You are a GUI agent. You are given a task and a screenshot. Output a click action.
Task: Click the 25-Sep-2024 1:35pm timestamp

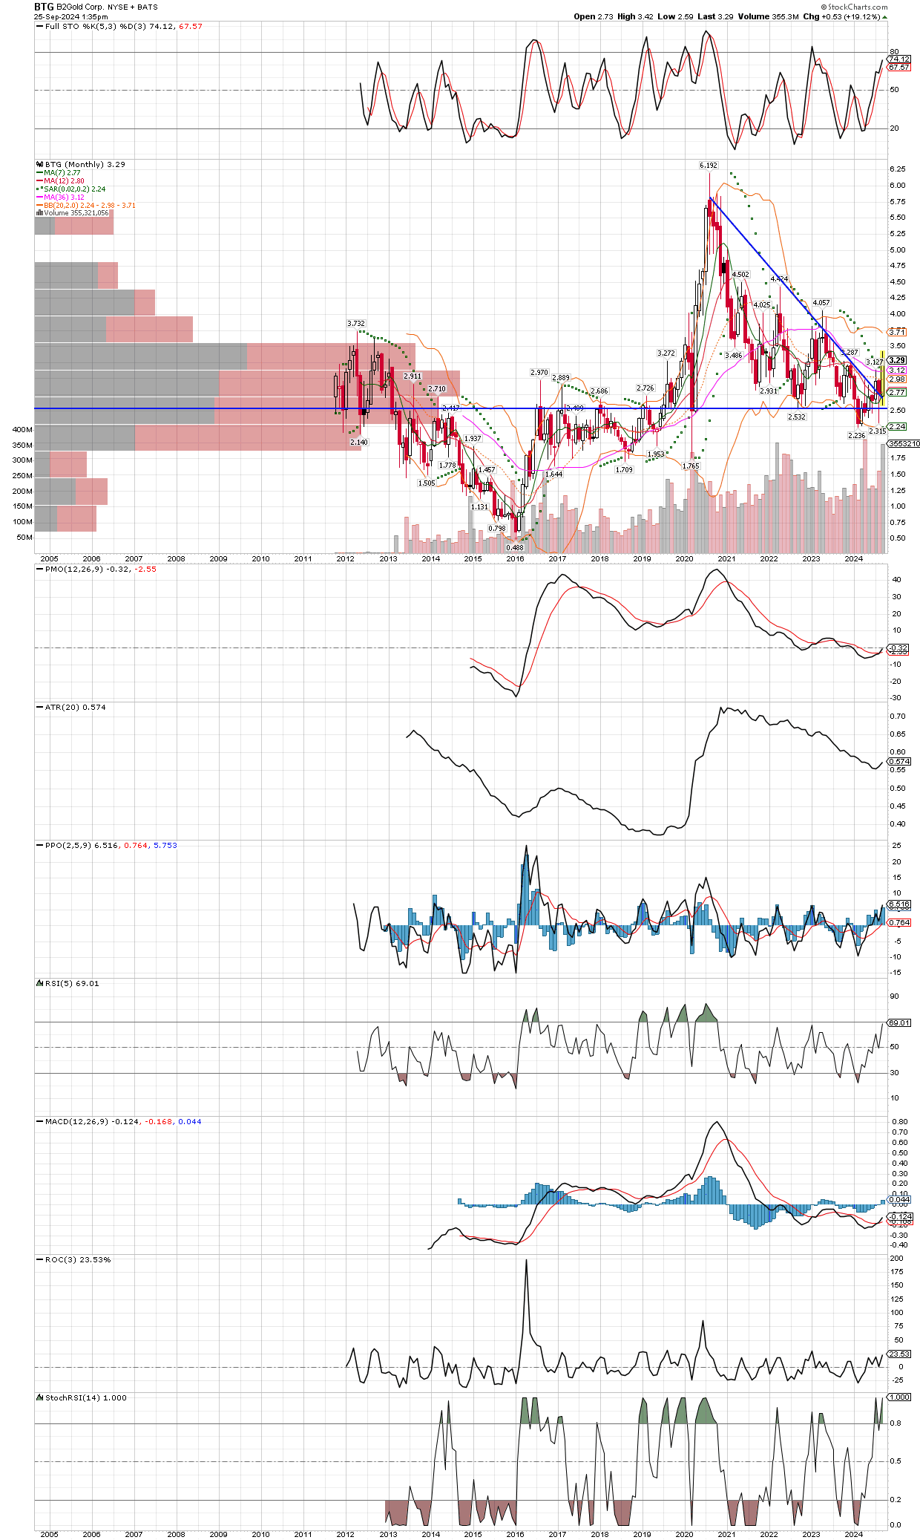tap(70, 17)
